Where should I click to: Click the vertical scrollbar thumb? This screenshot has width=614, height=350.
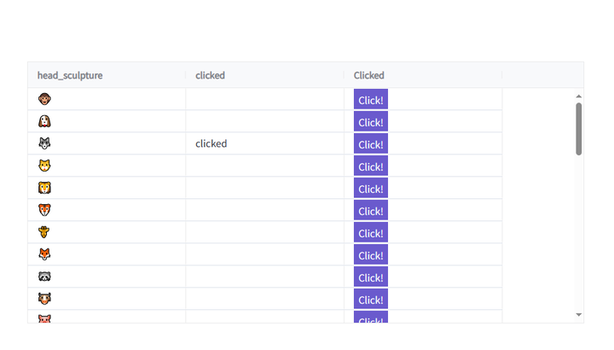[579, 129]
